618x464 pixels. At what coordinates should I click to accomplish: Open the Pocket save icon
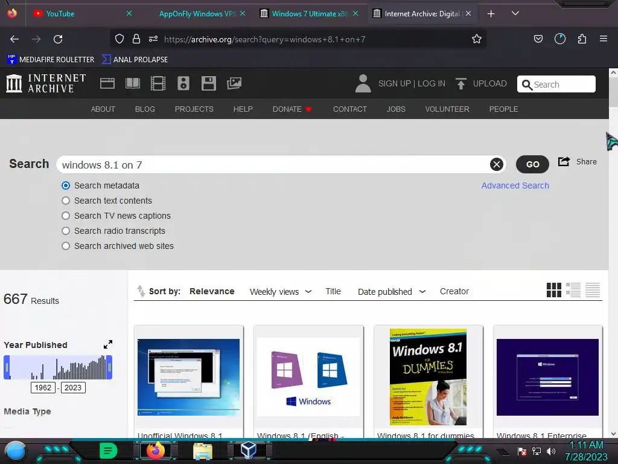538,39
